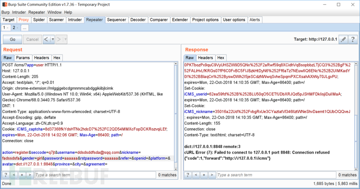
Task: Switch to the Sequencer tab
Action: [x=116, y=20]
